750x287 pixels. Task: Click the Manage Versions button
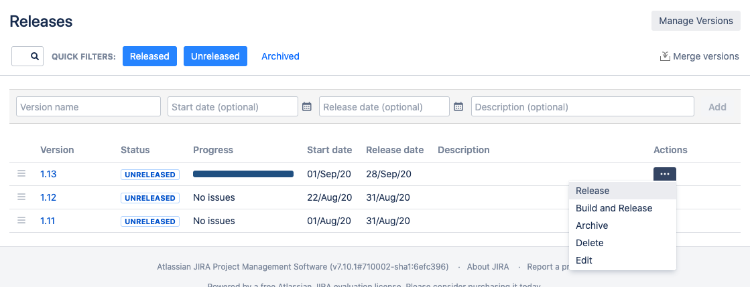(x=696, y=21)
